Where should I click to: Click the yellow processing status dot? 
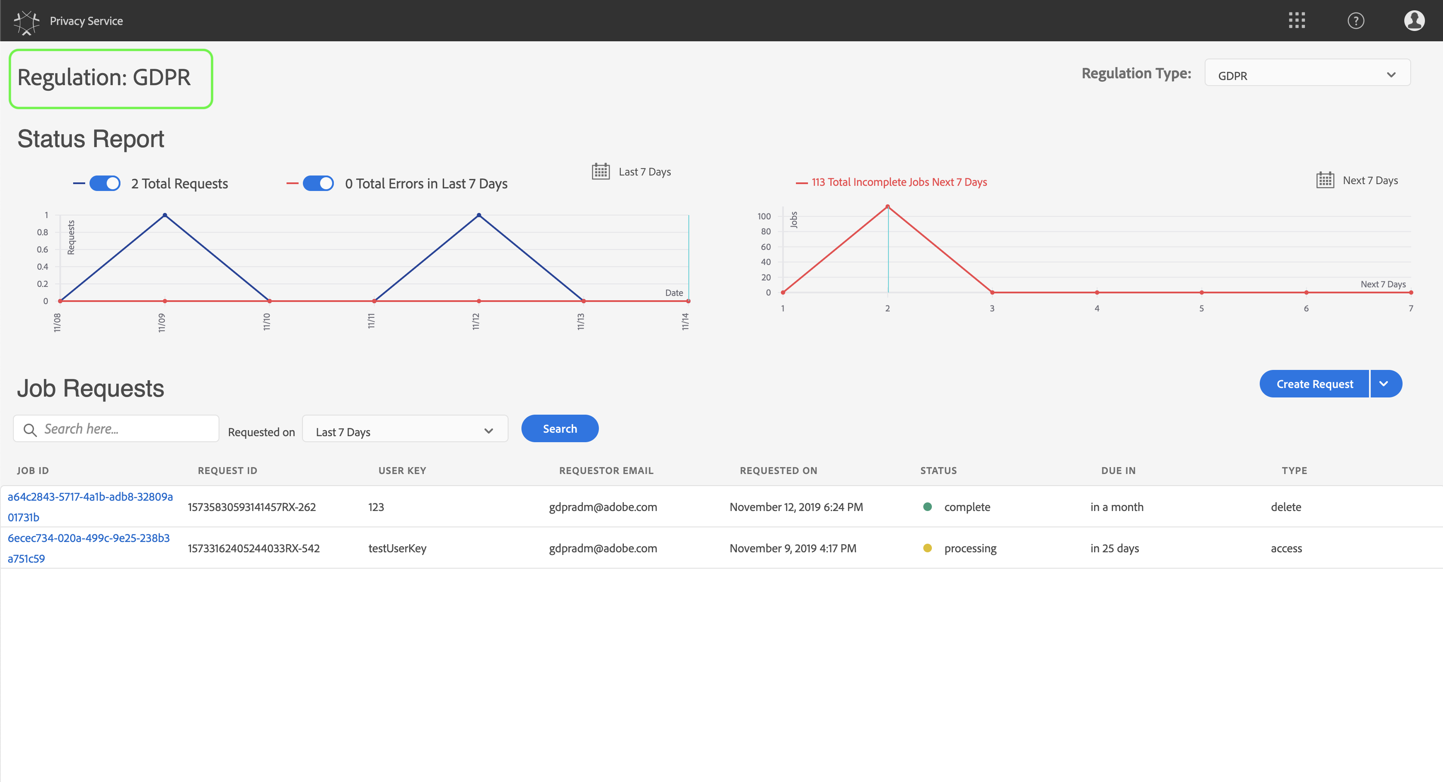[927, 548]
